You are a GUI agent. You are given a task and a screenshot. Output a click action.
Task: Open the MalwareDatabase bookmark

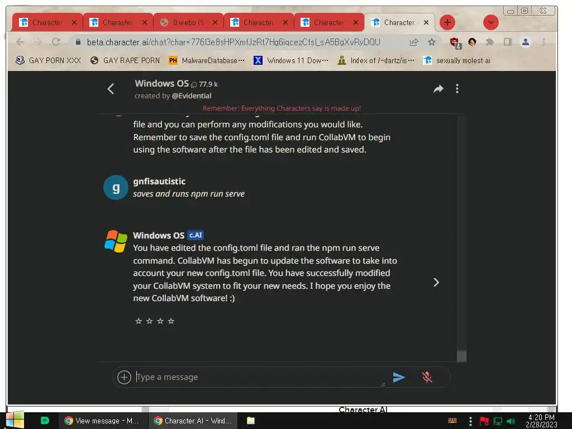pos(207,60)
